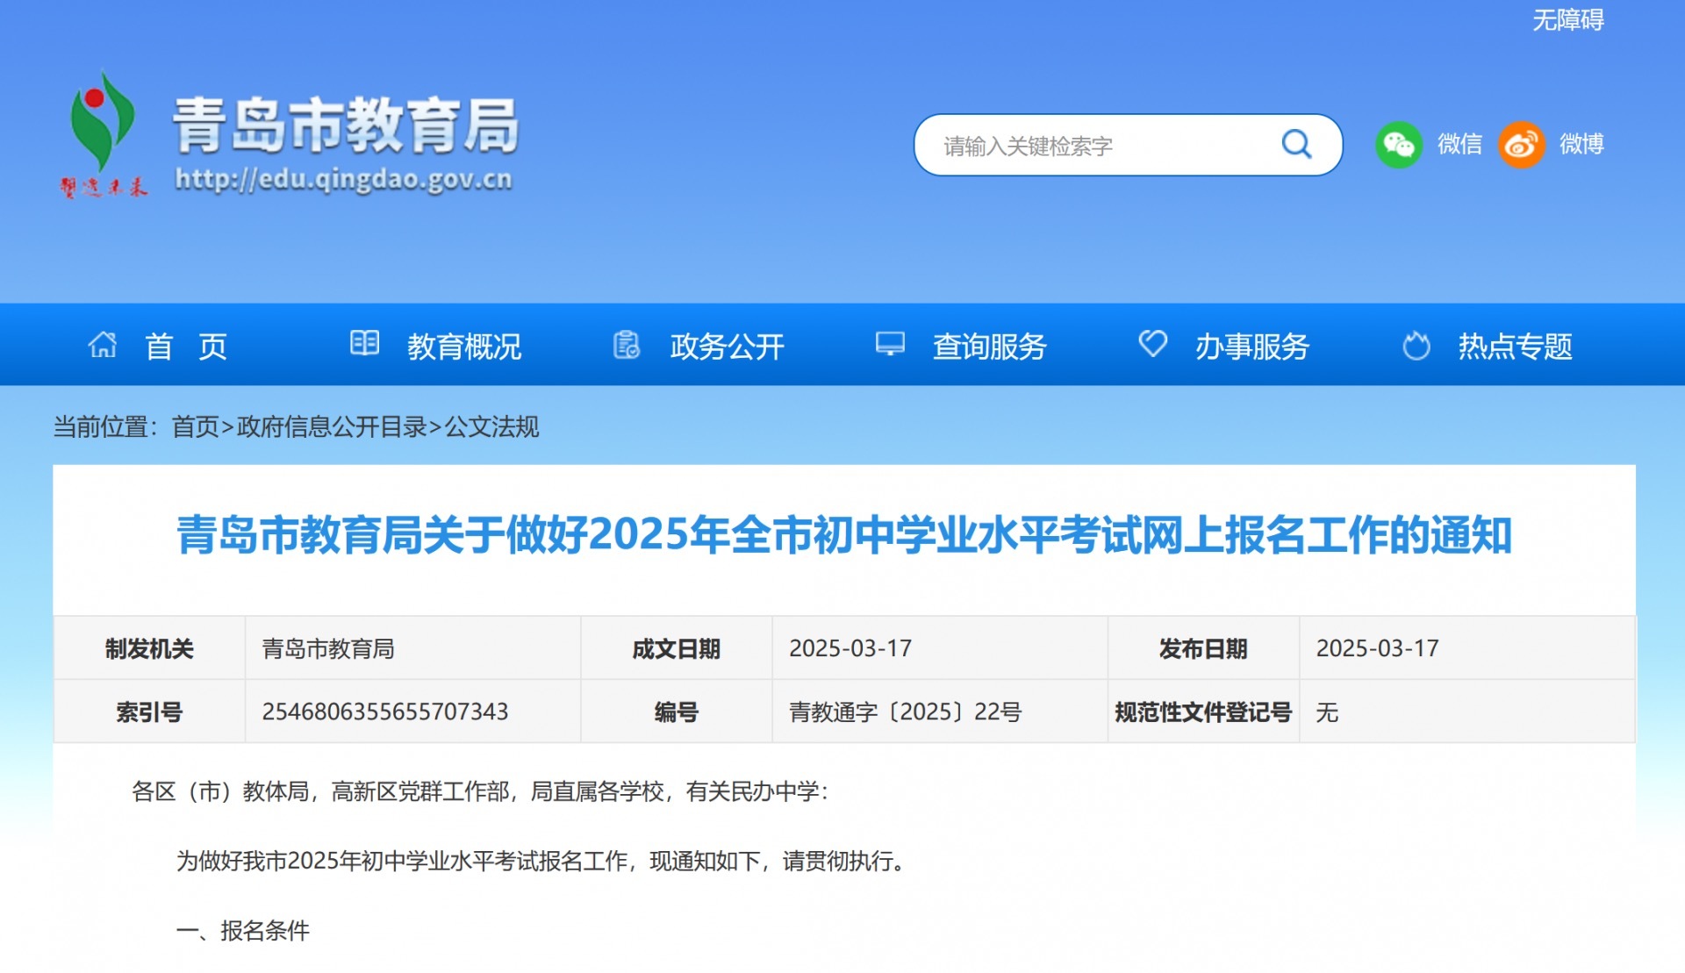Click the heart icon beside 办事服务
Screen dimensions: 1685x973
click(1152, 343)
